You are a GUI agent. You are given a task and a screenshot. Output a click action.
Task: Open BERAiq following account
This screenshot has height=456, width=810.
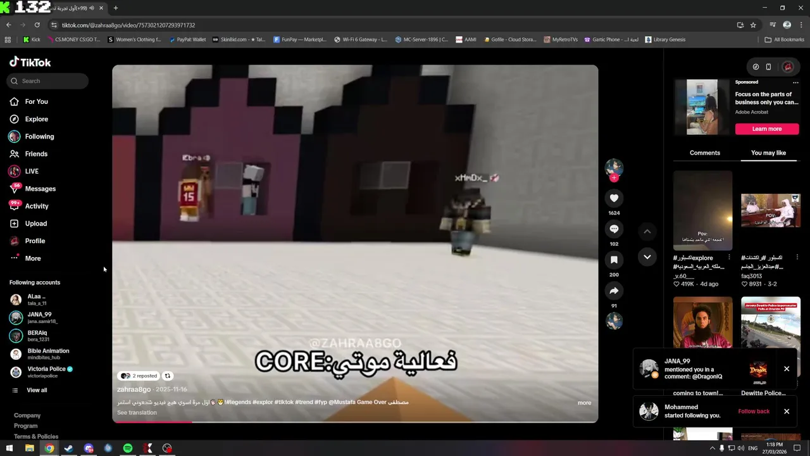pyautogui.click(x=38, y=336)
